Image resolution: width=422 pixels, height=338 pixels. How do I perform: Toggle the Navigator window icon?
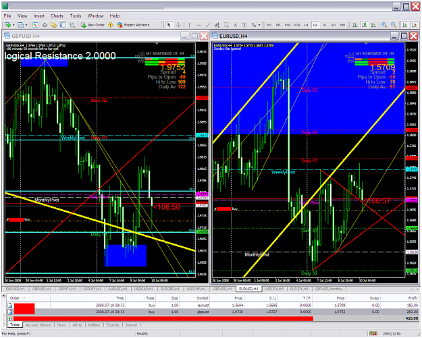coord(54,25)
